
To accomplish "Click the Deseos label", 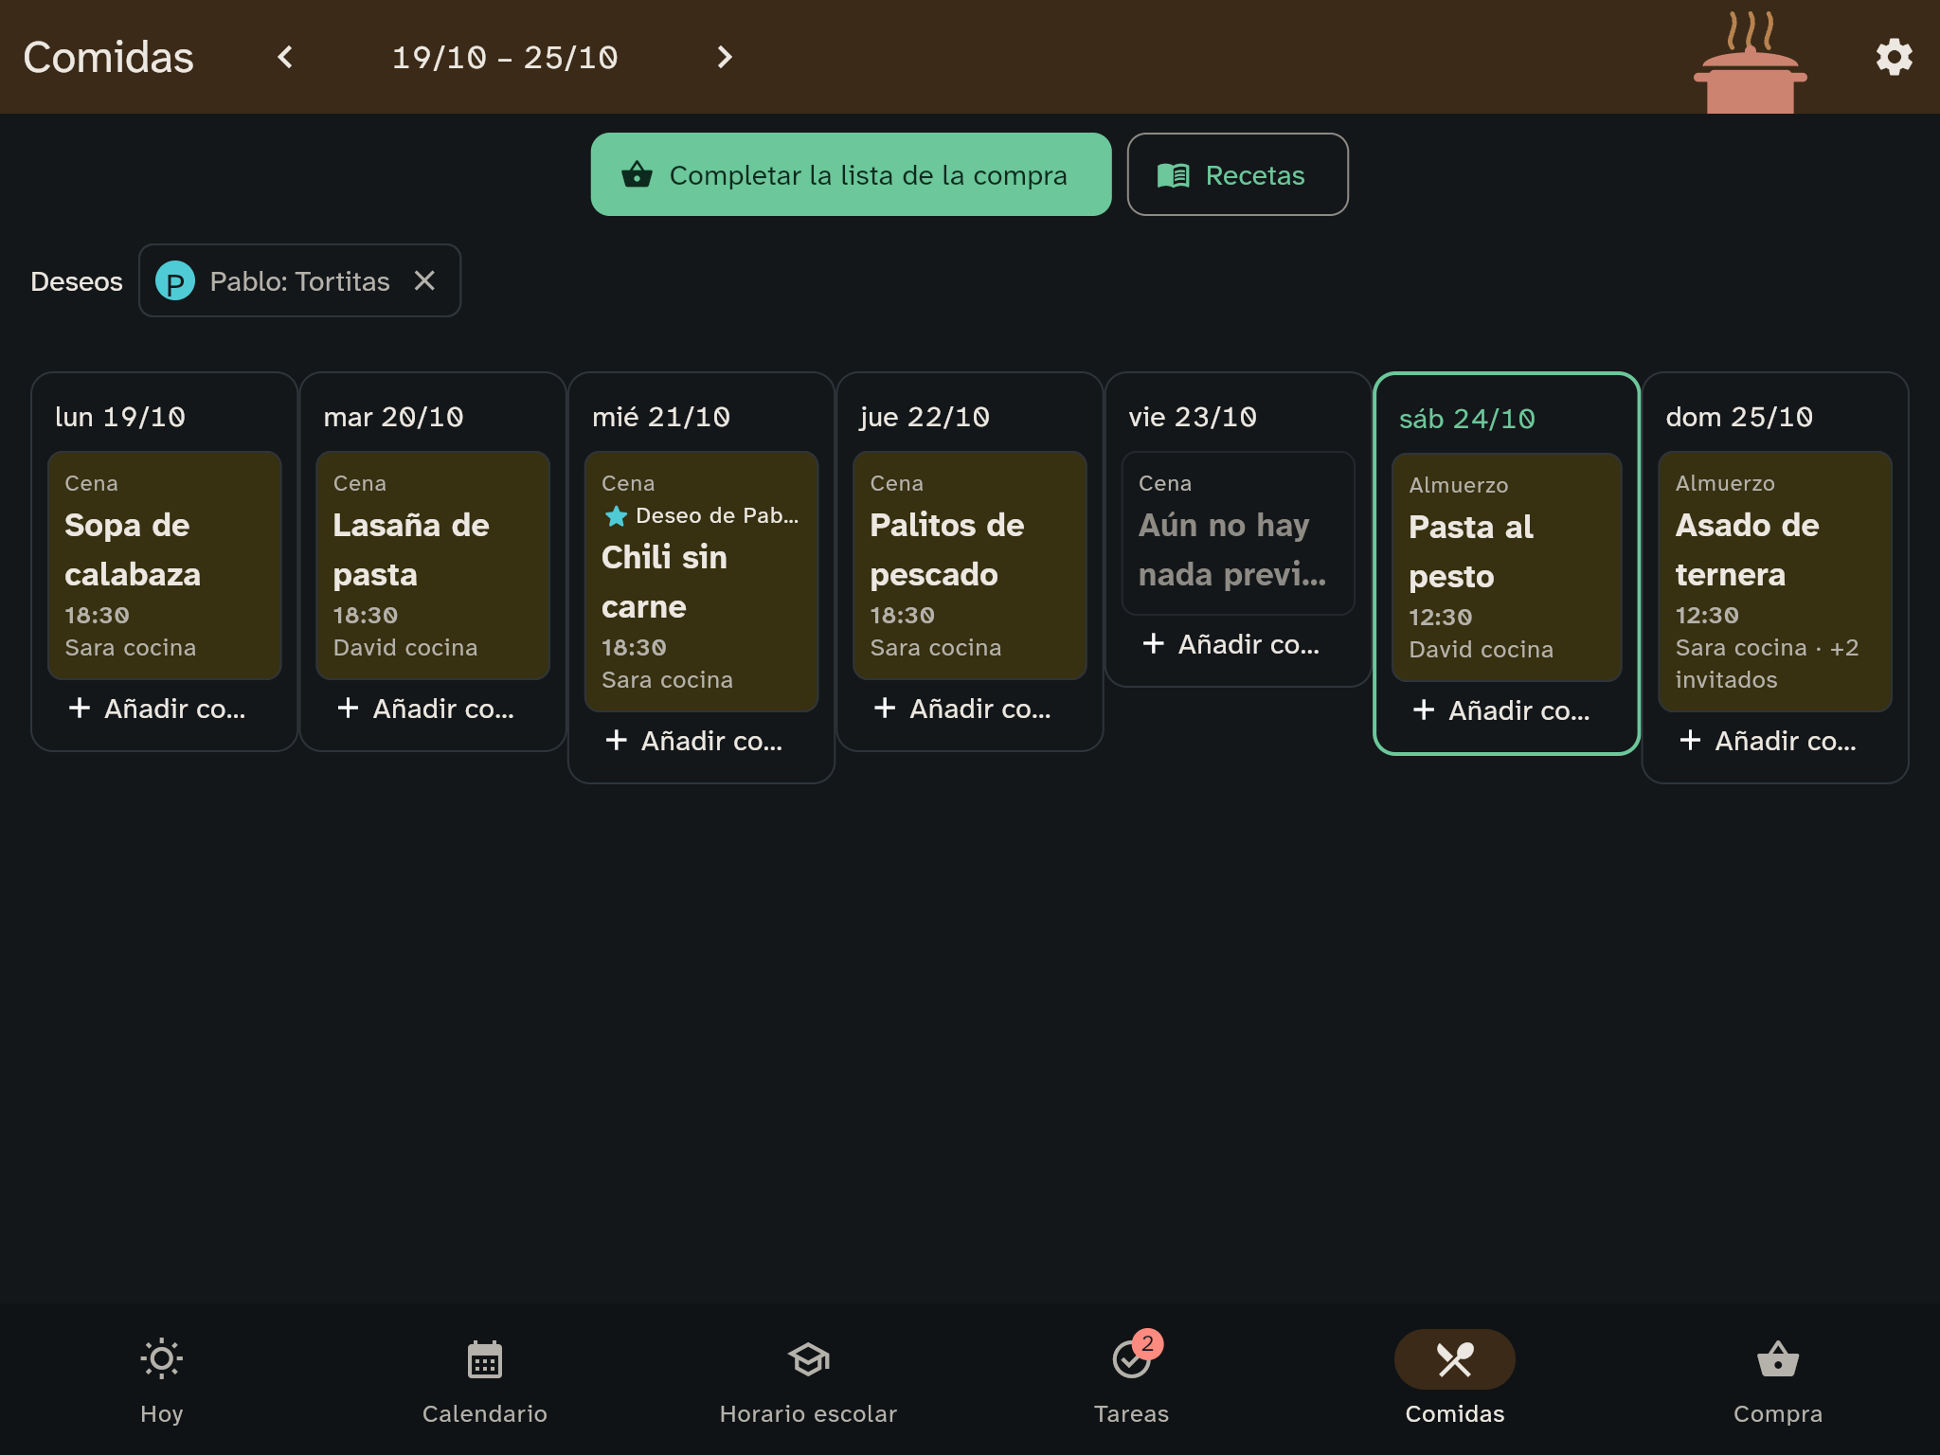I will tap(77, 281).
